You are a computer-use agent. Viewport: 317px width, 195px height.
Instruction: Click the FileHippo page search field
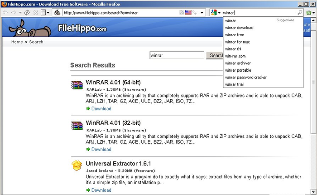(177, 55)
